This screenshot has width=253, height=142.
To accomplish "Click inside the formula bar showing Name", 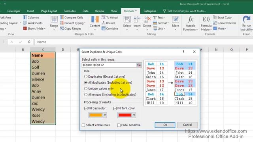I will point(143,42).
